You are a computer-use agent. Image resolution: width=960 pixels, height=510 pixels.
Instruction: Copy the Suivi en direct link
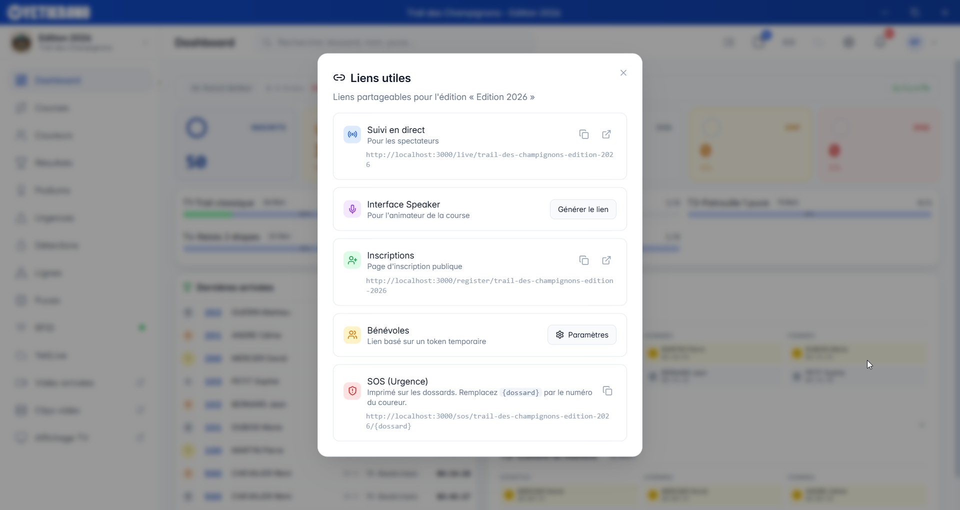point(583,134)
